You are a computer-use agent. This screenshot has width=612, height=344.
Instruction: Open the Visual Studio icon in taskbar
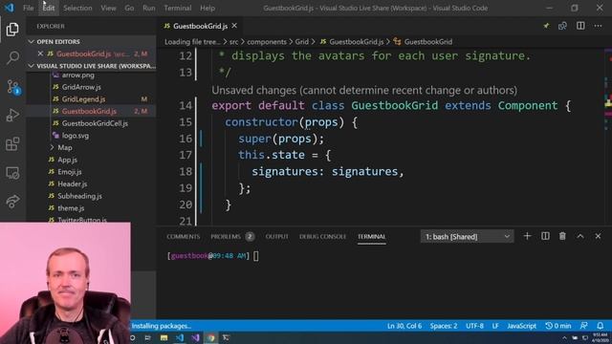195,337
